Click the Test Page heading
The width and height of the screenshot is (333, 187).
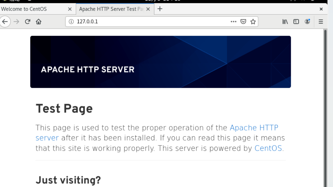[x=64, y=109]
